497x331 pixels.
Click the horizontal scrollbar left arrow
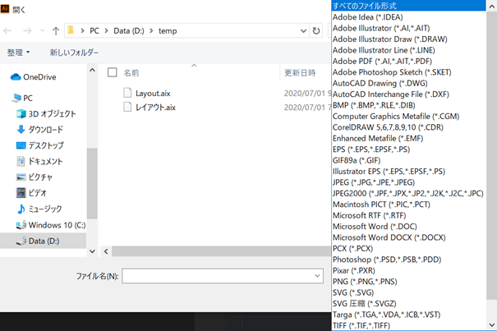coord(106,251)
